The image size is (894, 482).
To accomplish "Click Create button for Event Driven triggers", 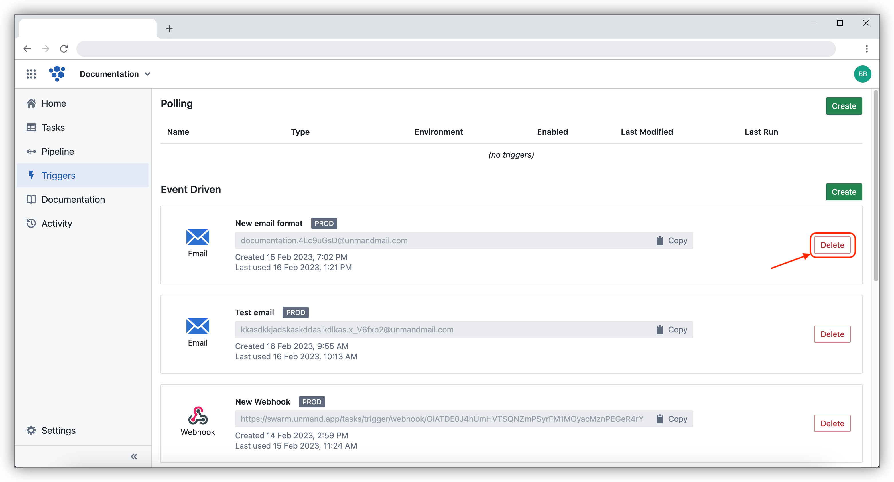I will click(843, 192).
